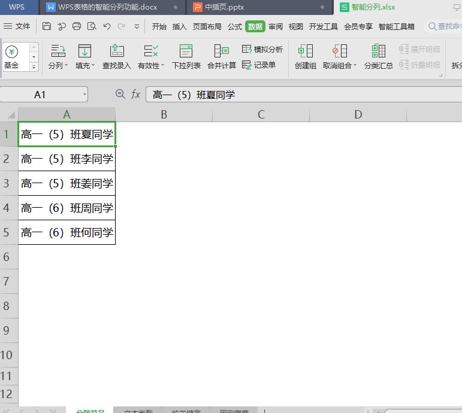
Task: Select cell A3 containing 班姜同学
Action: tap(67, 183)
